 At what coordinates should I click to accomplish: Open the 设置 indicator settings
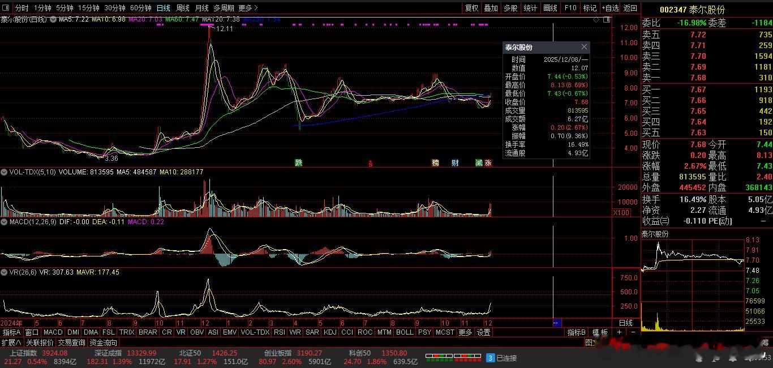click(x=483, y=332)
